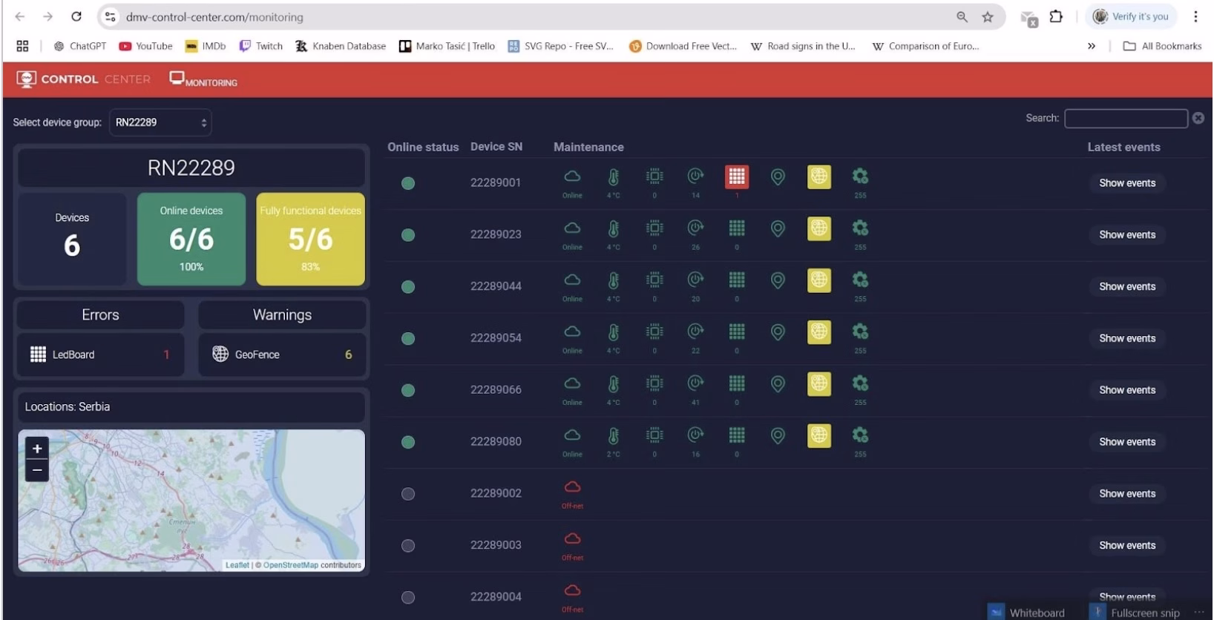This screenshot has width=1214, height=620.
Task: Open the Select device group dropdown
Action: (x=160, y=122)
